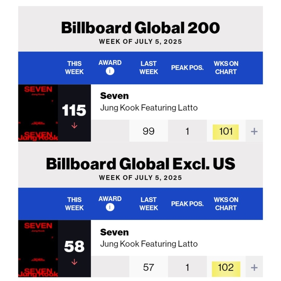This screenshot has height=281, width=281.
Task: Open the Seven song title in Global 200
Action: coord(114,96)
